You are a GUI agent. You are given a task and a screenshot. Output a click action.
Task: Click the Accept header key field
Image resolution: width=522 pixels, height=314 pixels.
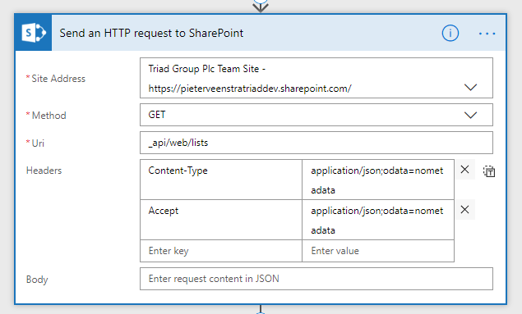(x=221, y=220)
